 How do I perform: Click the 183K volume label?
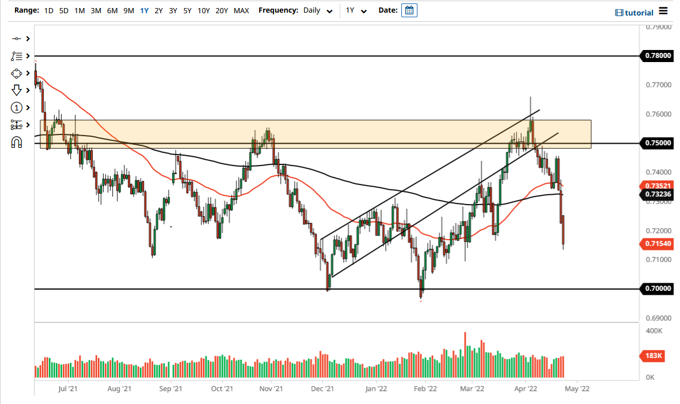click(654, 356)
